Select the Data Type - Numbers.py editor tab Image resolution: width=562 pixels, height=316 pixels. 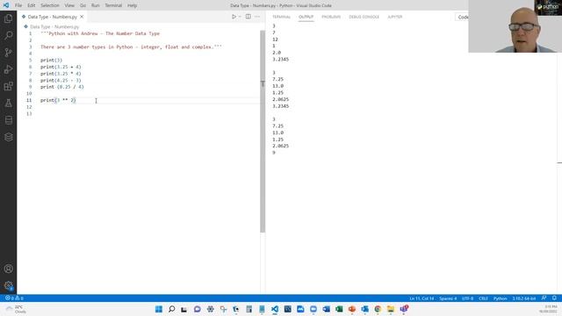point(53,17)
